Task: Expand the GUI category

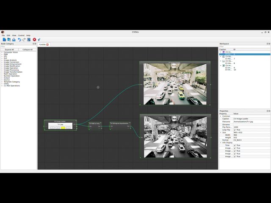Action: (2, 58)
